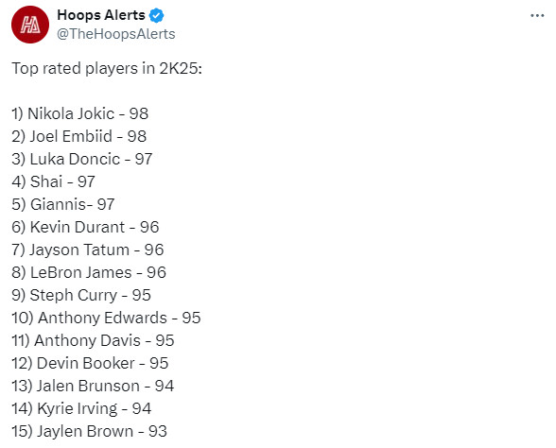This screenshot has width=556, height=448.
Task: Click the Anthony Edwards - 95 line
Action: (106, 318)
